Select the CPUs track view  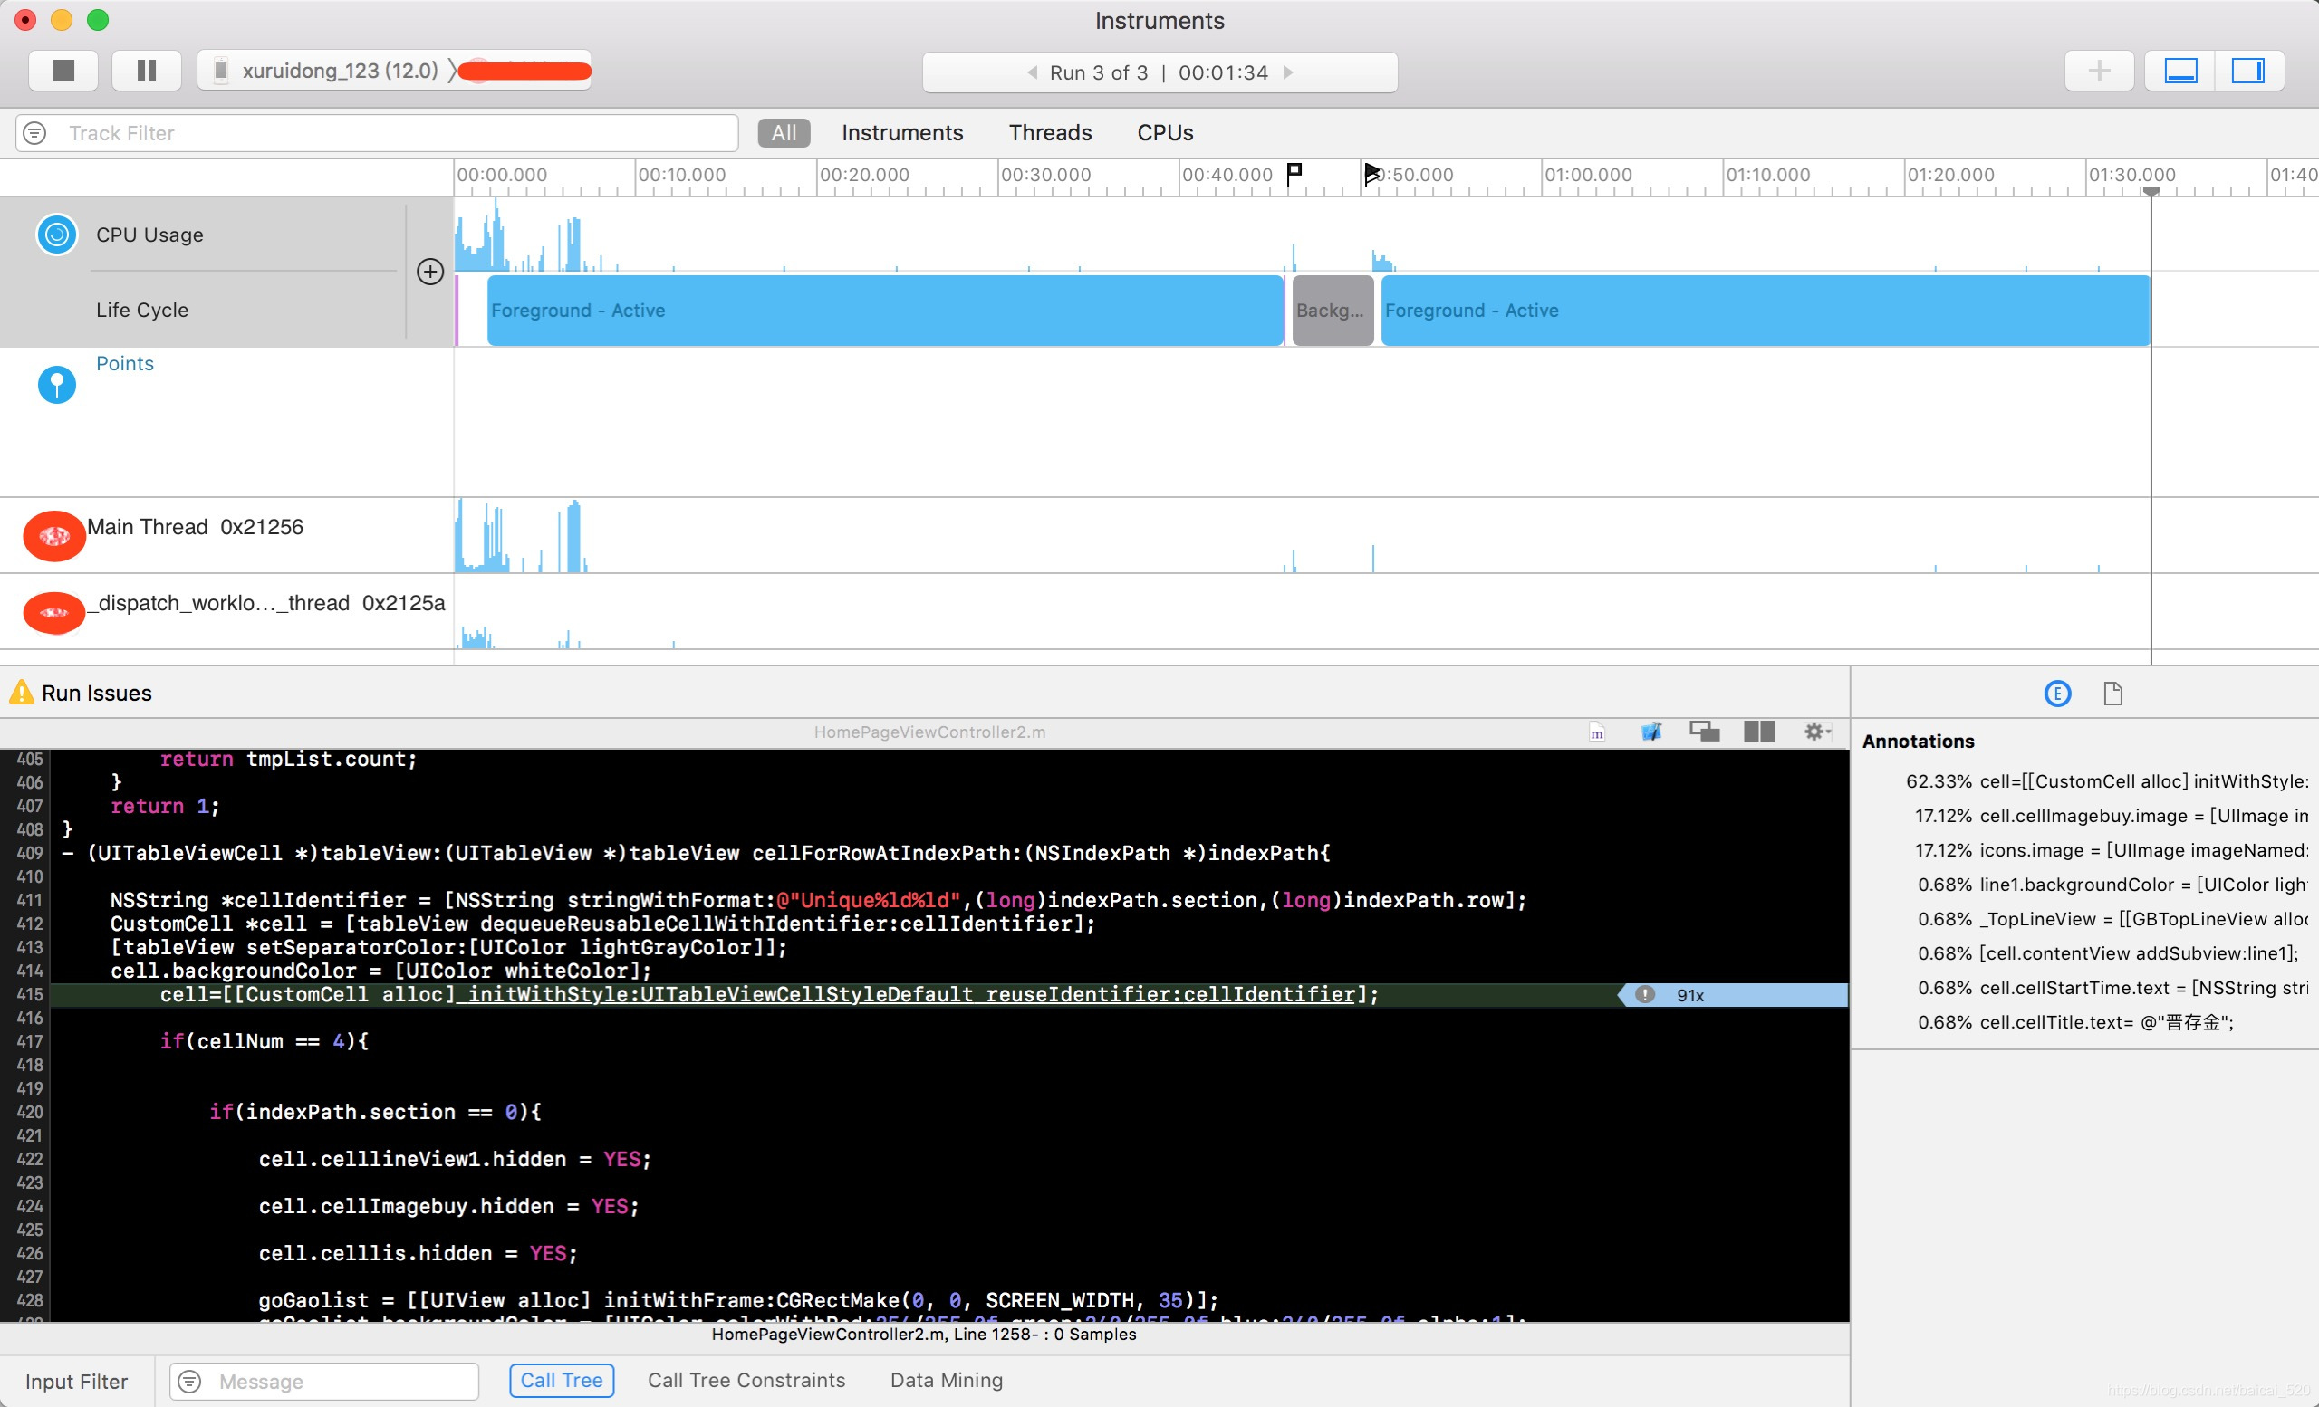(1164, 134)
